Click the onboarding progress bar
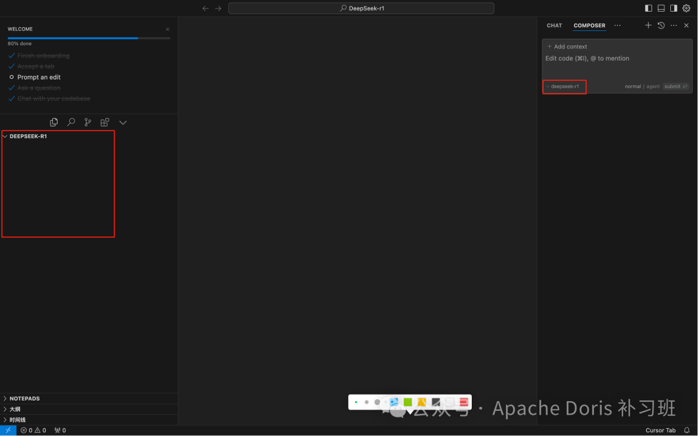The image size is (698, 436). tap(89, 38)
